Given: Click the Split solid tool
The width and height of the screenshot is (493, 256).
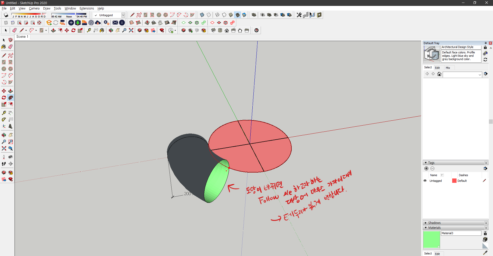Looking at the screenshot, I should 289,15.
